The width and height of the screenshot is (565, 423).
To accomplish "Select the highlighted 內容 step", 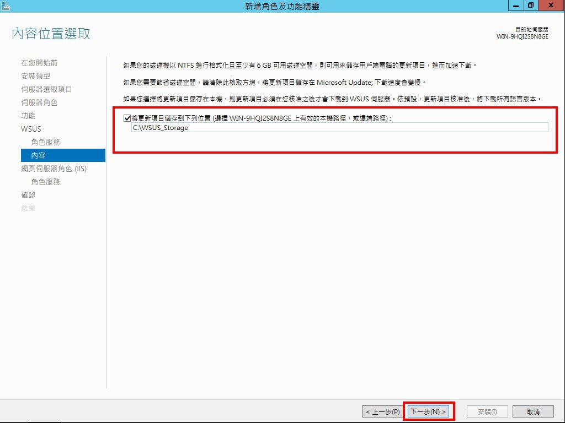I will click(x=63, y=155).
